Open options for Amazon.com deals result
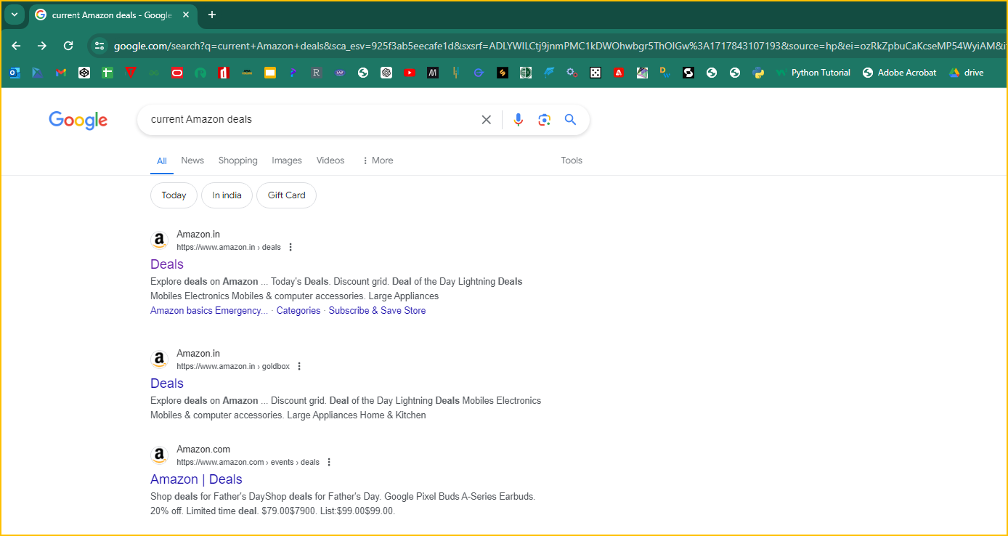The image size is (1008, 536). 329,462
